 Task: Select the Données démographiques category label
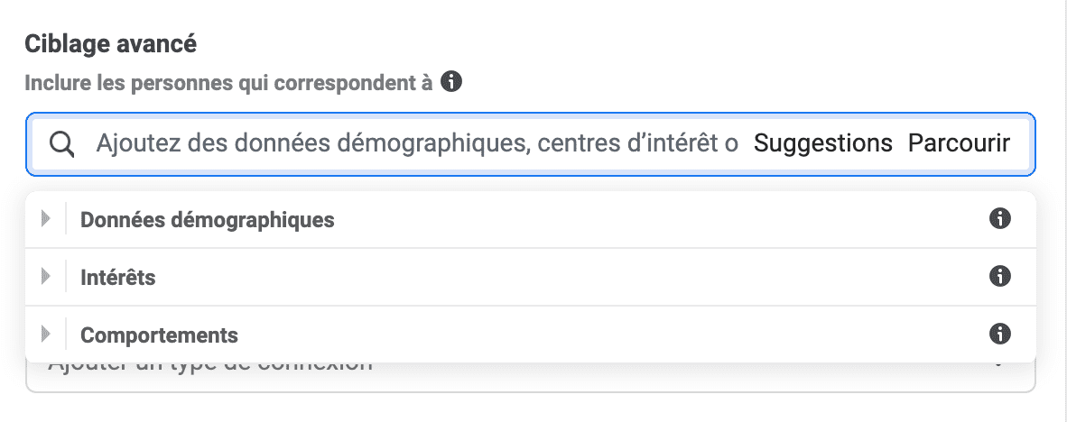tap(208, 220)
